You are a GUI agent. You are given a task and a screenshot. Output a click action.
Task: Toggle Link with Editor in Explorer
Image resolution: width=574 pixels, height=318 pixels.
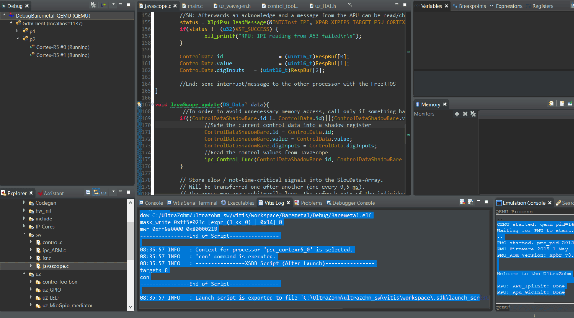point(96,192)
